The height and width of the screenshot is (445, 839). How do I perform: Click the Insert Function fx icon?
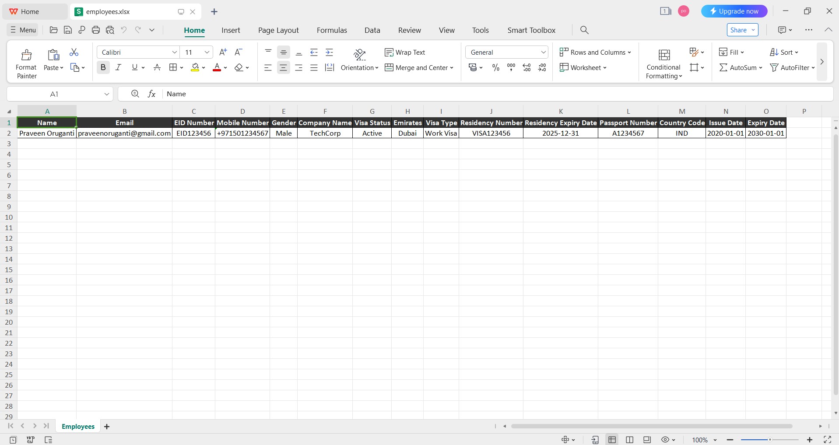pyautogui.click(x=151, y=94)
